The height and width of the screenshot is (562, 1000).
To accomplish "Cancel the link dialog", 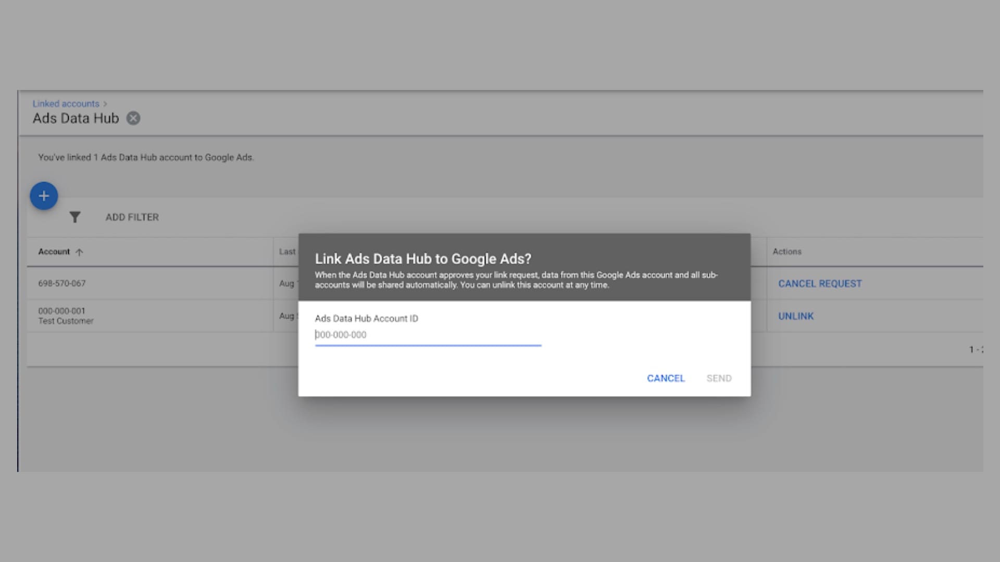I will 666,378.
